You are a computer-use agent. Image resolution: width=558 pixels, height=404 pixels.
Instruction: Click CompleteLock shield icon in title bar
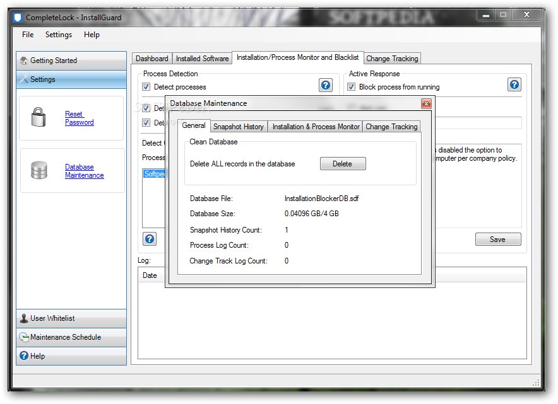pos(18,18)
